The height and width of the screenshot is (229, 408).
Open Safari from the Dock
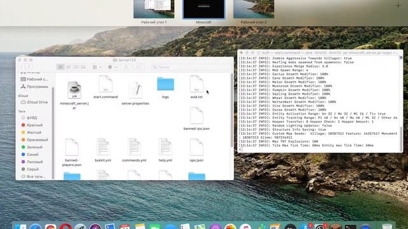pos(36,226)
